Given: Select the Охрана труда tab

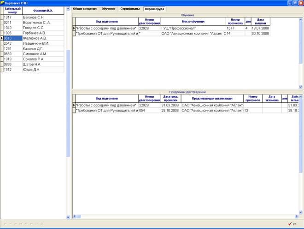Looking at the screenshot, I should [x=154, y=9].
